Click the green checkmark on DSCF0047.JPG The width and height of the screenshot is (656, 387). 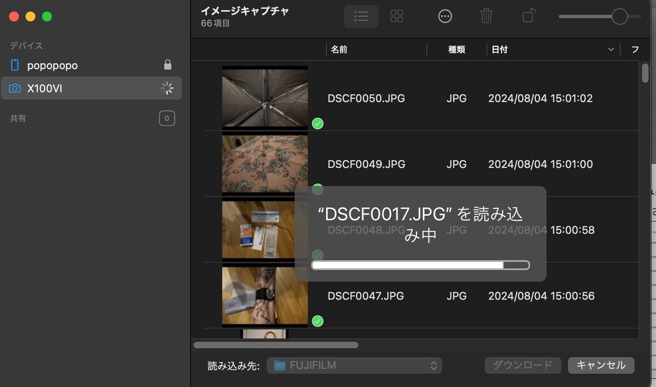pyautogui.click(x=318, y=321)
